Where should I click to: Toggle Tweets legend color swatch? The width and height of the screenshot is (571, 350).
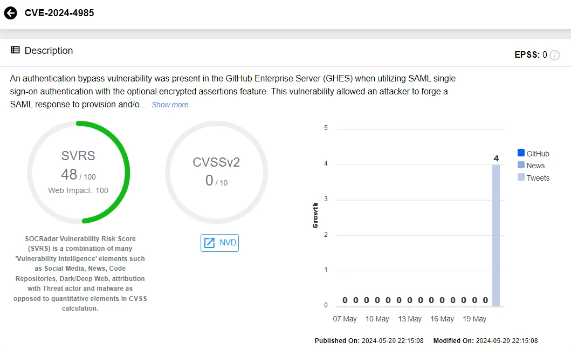point(521,177)
